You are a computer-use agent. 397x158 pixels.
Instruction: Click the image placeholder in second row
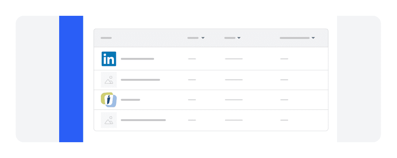(108, 80)
